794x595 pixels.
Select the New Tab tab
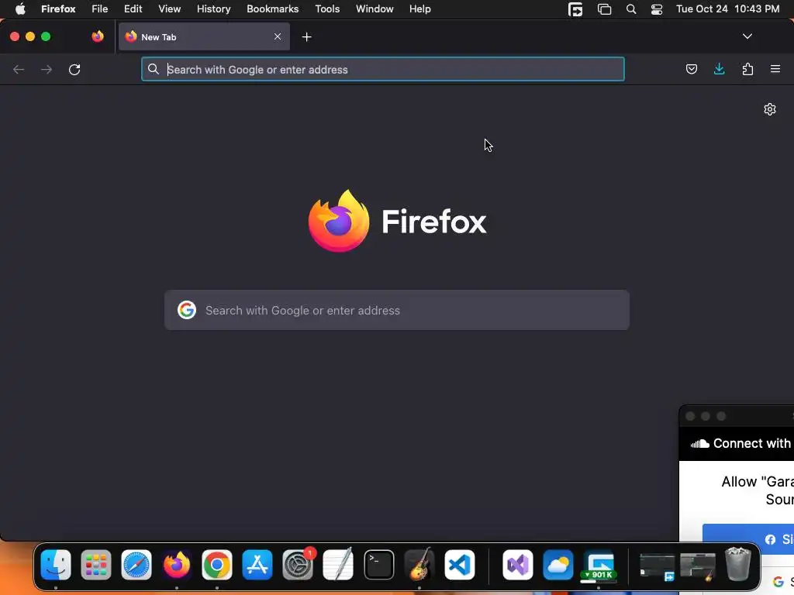pyautogui.click(x=204, y=36)
